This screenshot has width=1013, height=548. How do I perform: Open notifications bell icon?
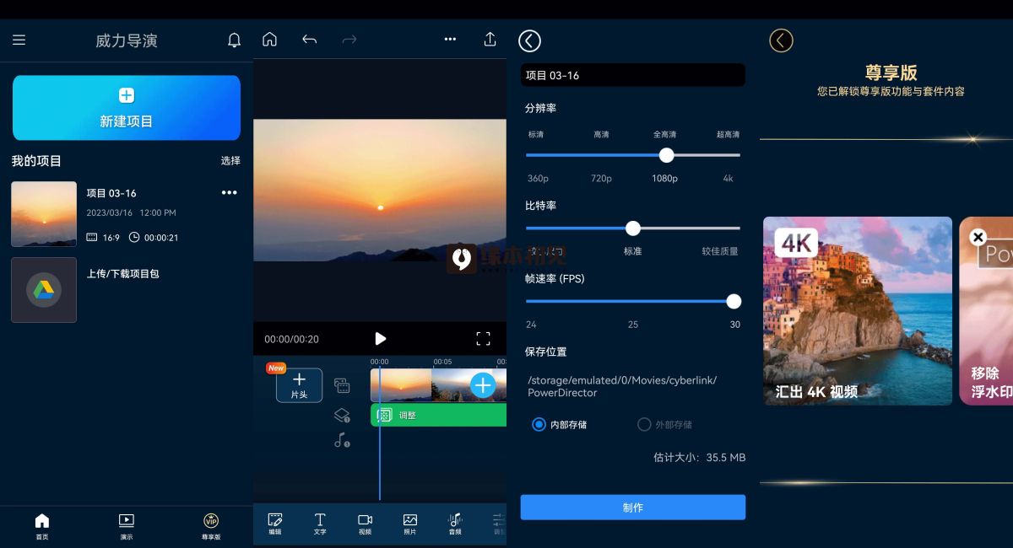coord(235,40)
